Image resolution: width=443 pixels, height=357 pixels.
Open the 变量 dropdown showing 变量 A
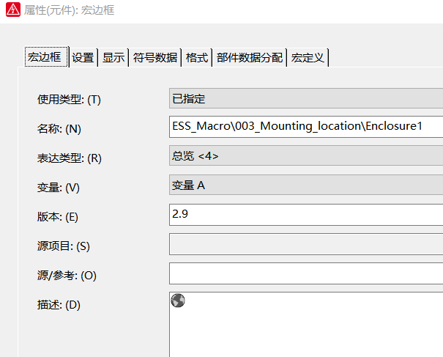click(306, 185)
